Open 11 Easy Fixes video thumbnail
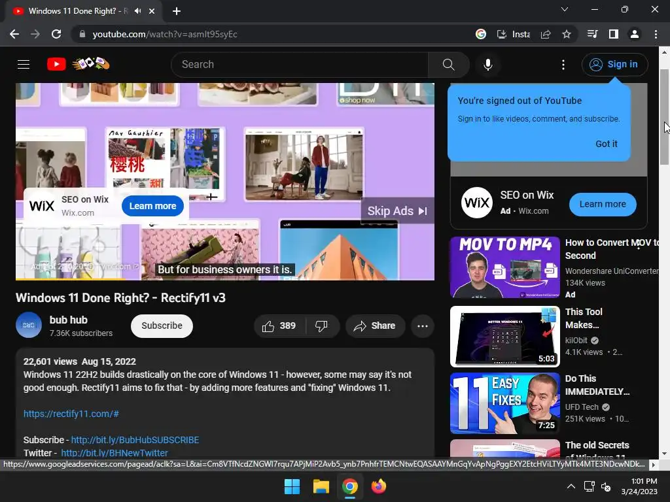 click(504, 403)
